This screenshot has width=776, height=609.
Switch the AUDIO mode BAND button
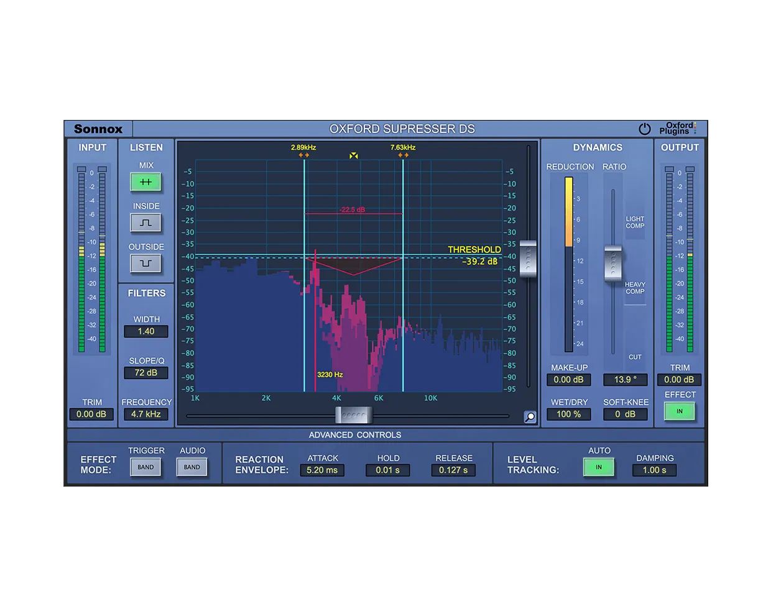[x=192, y=467]
